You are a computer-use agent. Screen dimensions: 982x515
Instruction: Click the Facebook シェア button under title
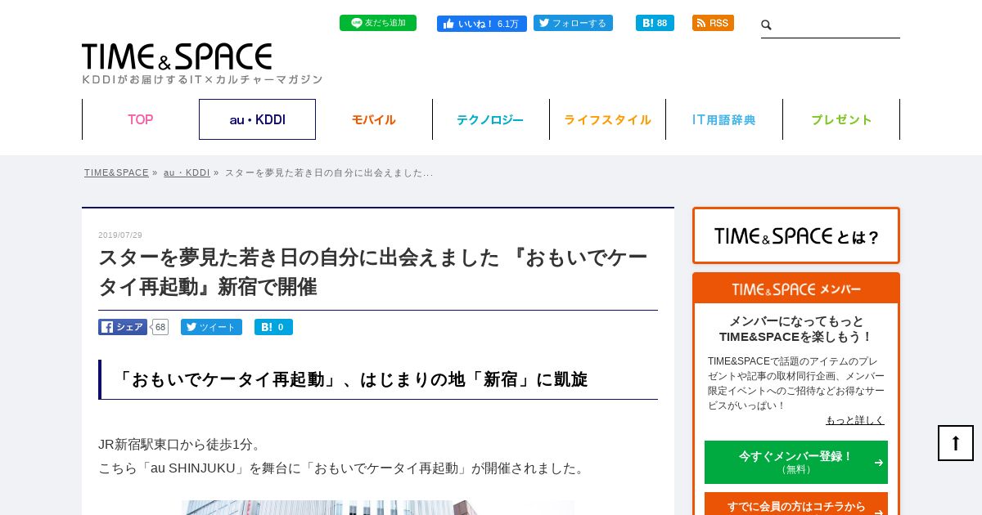point(123,327)
